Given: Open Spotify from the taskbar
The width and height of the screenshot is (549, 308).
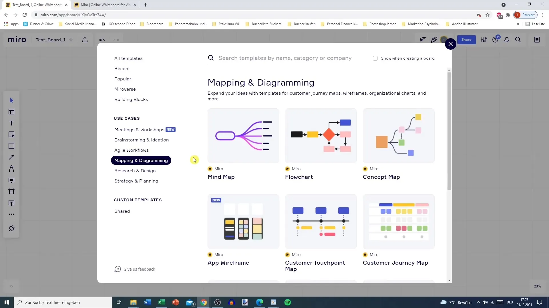Looking at the screenshot, I should coord(288,302).
